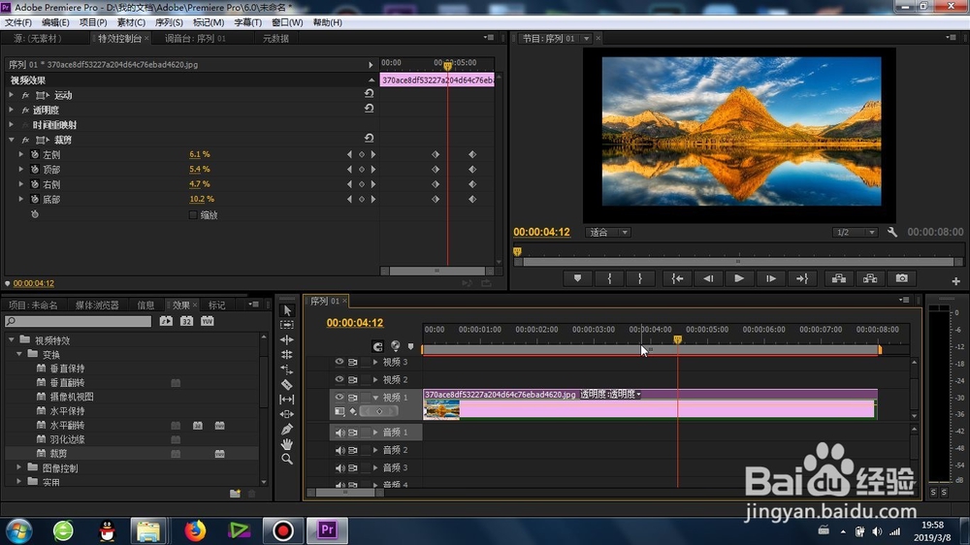The height and width of the screenshot is (545, 970).
Task: Expand the 右侧 crop parameter
Action: [21, 184]
